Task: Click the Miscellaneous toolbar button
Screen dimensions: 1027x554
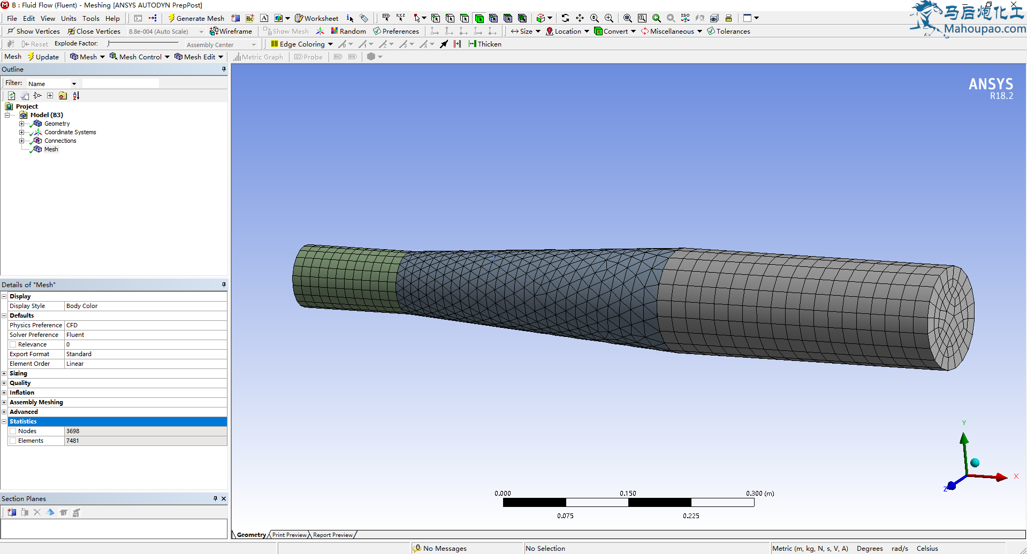Action: [x=672, y=31]
